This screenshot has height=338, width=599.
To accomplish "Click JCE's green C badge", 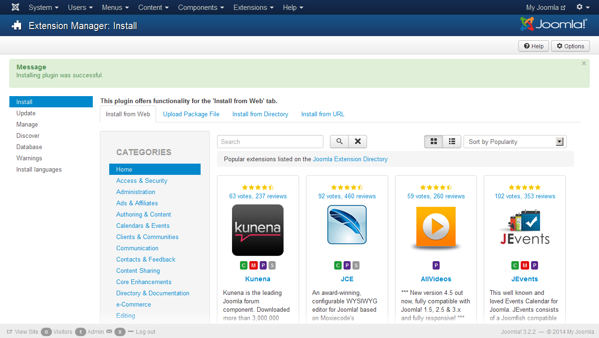I will click(337, 265).
